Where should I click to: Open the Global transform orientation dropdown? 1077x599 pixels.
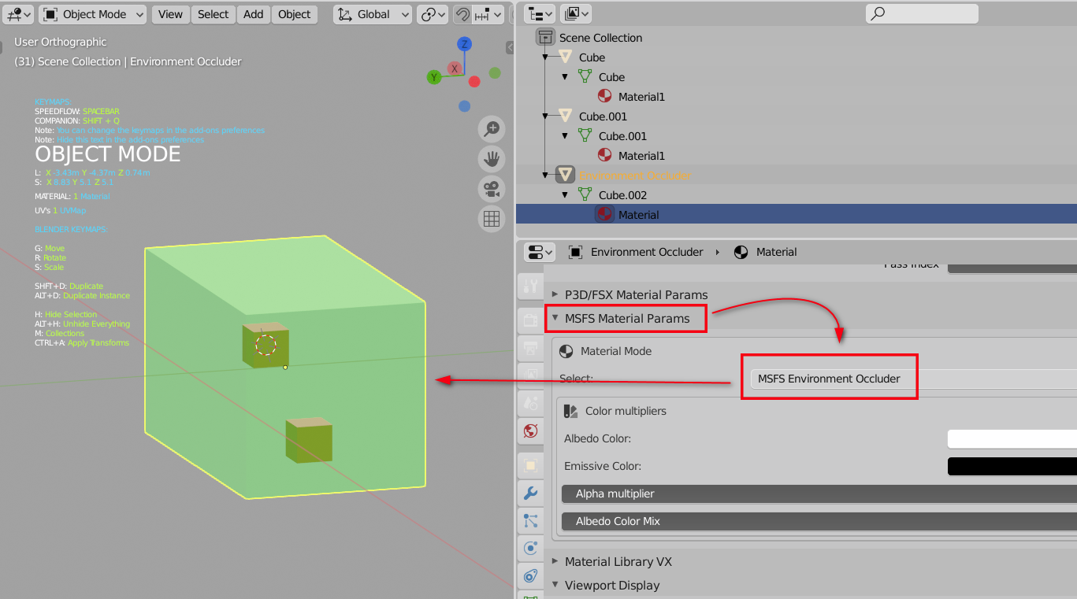373,14
